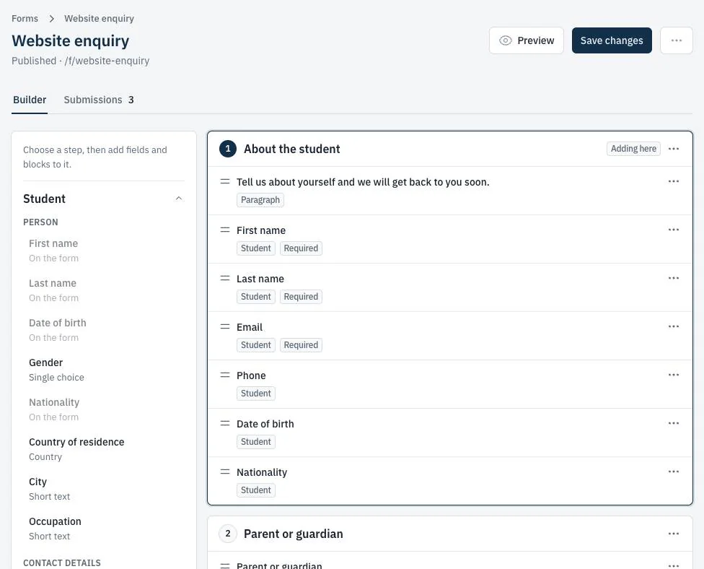Viewport: 704px width, 569px height.
Task: Click the Required tag on Last name
Action: pos(301,297)
